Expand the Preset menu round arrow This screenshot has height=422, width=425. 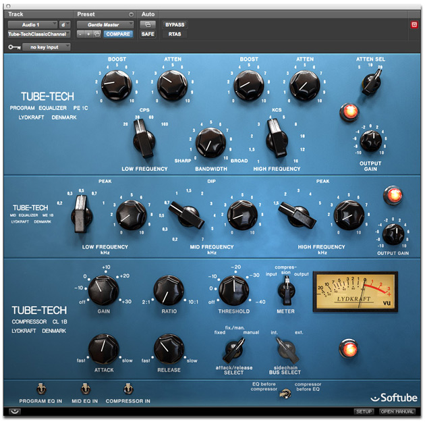point(131,14)
